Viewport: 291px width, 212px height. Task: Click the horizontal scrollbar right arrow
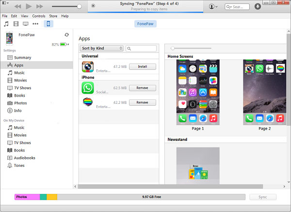tap(284, 186)
